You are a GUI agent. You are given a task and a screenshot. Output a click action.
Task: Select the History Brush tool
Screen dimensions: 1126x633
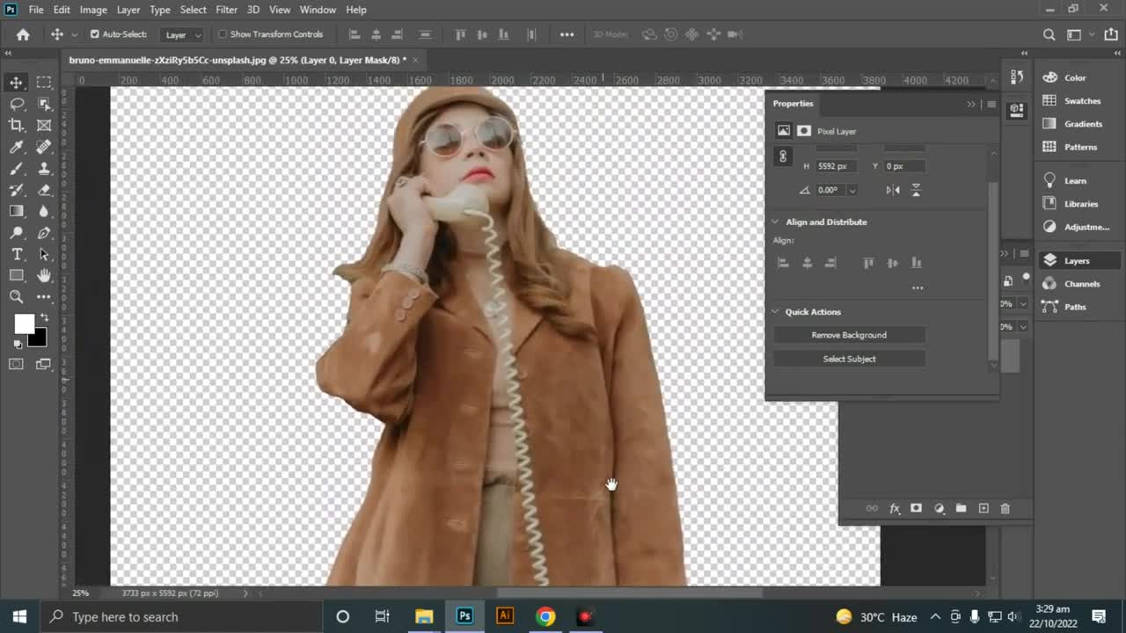click(x=17, y=190)
